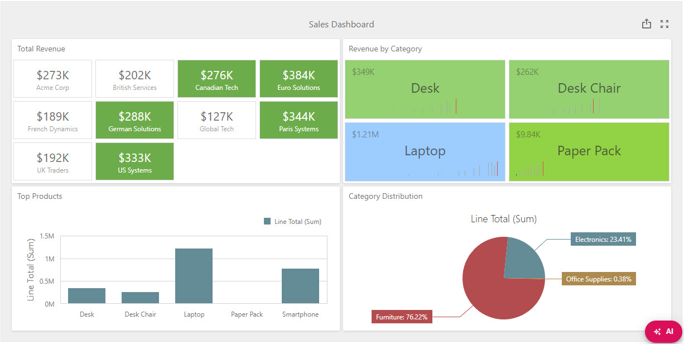684x344 pixels.
Task: Toggle the Line Total (Sum) legend item
Action: pos(293,221)
